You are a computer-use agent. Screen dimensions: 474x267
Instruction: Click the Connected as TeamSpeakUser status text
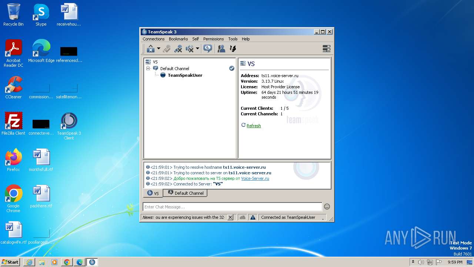coord(288,217)
